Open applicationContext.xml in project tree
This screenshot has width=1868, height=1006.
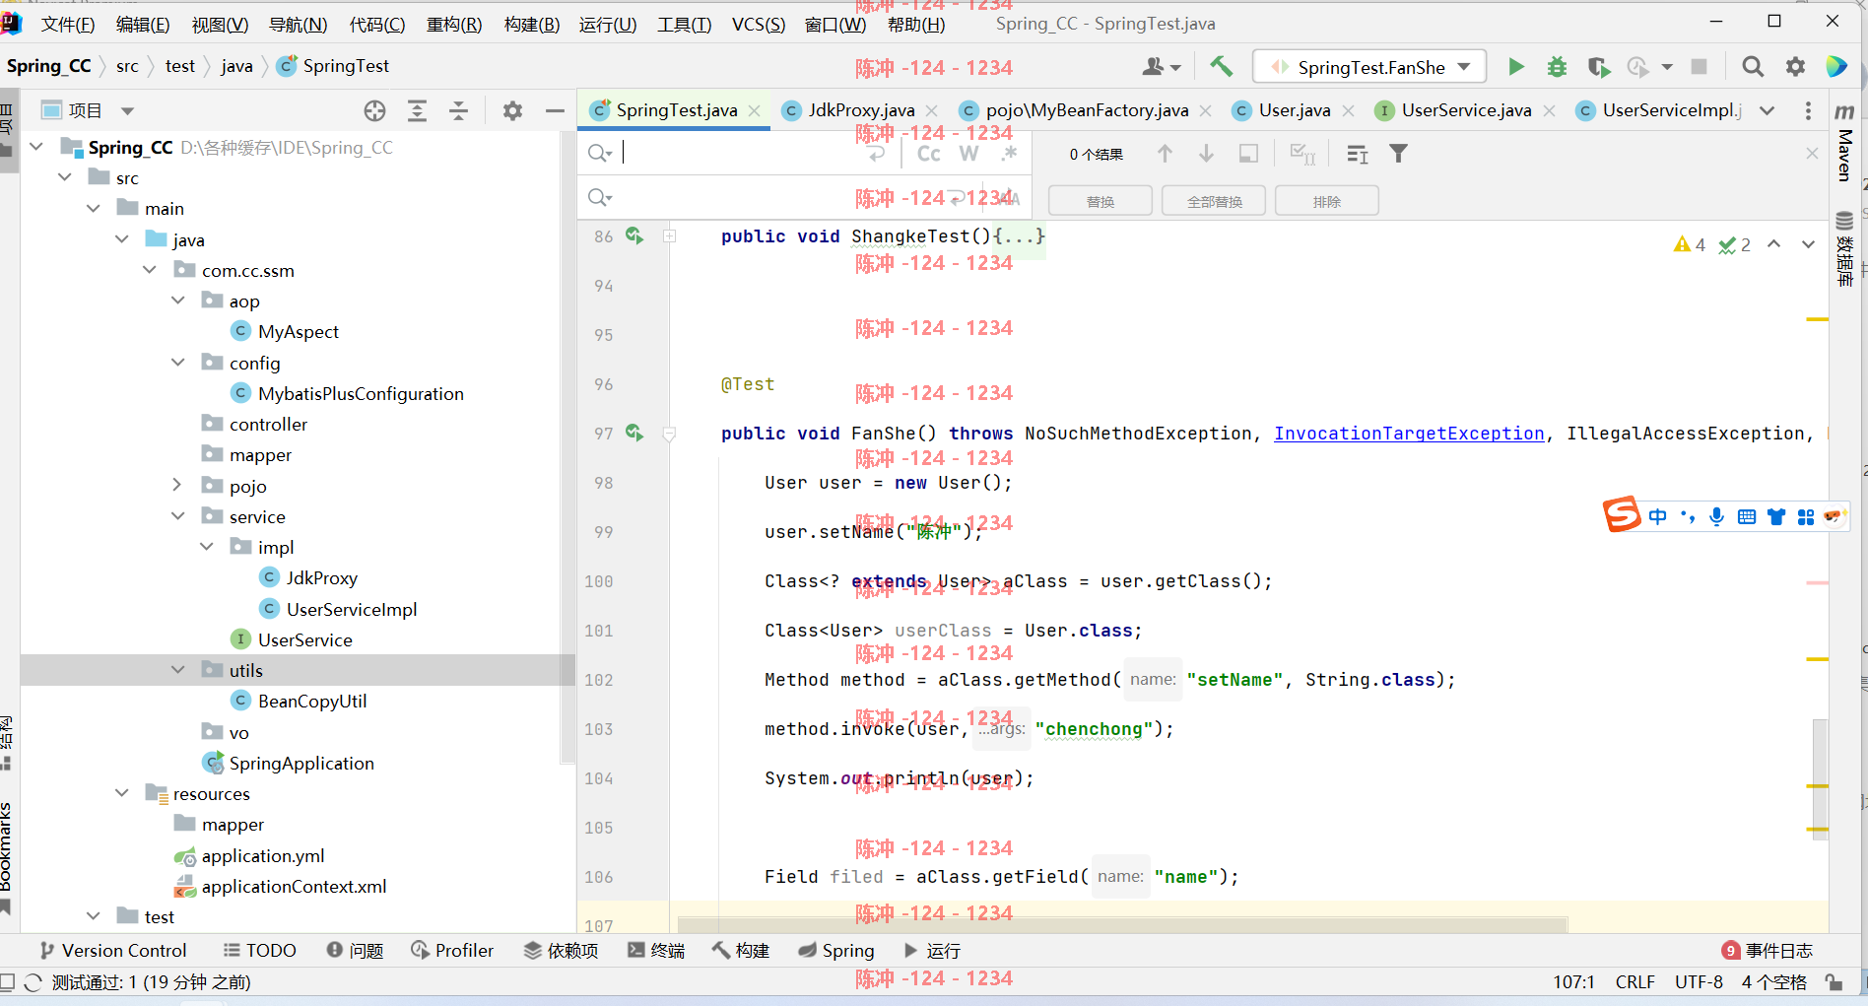[294, 886]
